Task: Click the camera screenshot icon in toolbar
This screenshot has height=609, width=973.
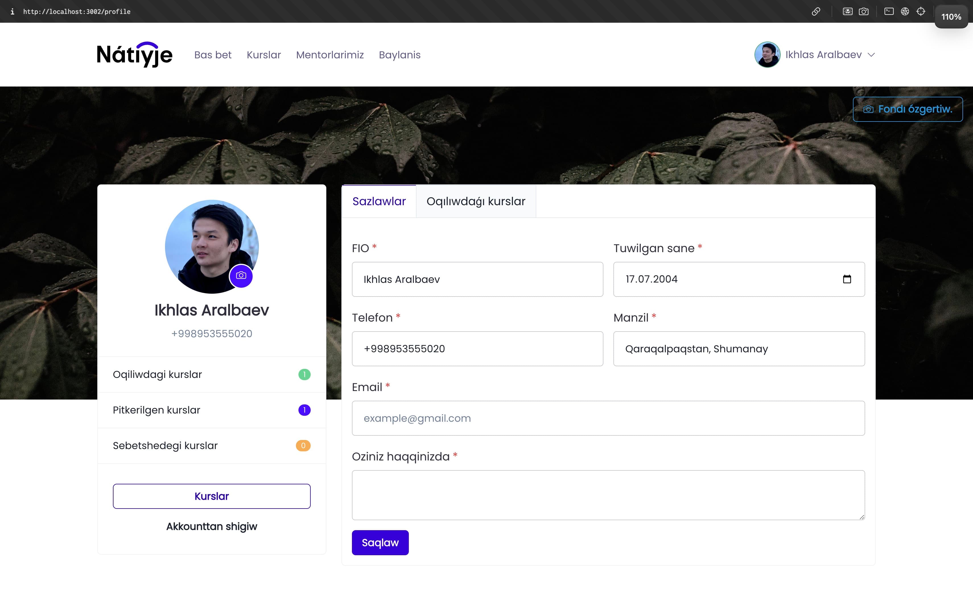Action: click(863, 11)
